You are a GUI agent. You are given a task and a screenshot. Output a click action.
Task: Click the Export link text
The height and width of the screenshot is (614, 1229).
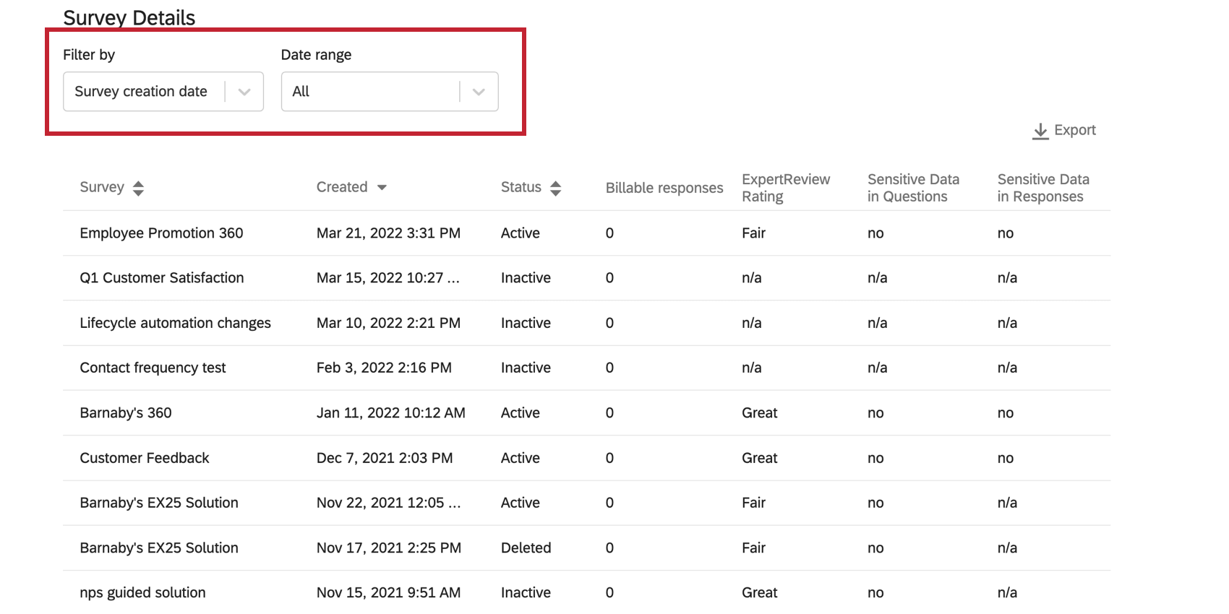[x=1074, y=130]
